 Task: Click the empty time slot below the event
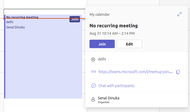click(43, 105)
